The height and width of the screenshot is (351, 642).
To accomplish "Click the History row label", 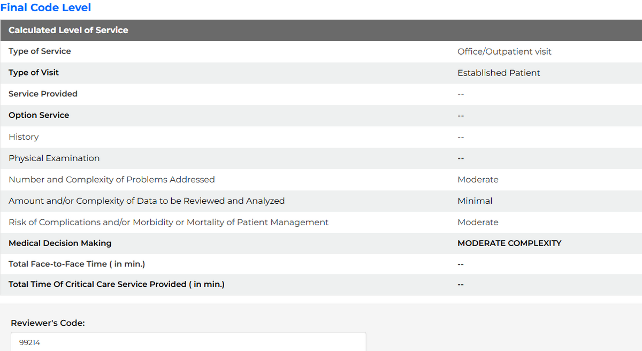I will [24, 137].
